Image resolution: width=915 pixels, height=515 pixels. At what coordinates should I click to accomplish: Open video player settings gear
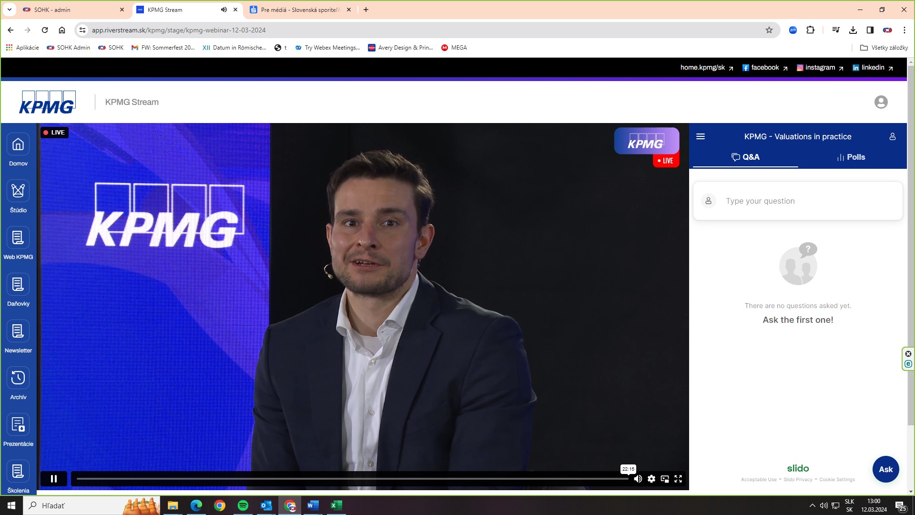[651, 479]
